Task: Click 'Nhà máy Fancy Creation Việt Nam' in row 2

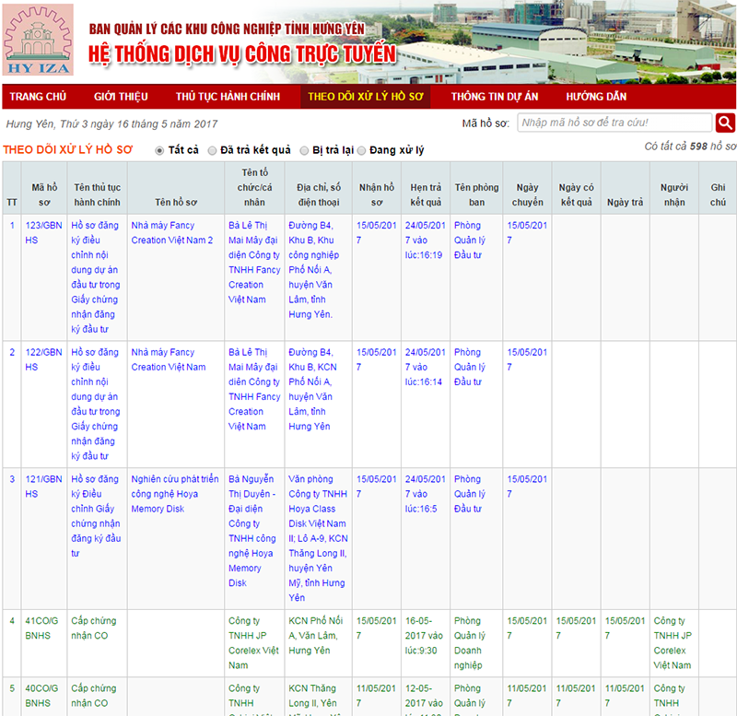Action: click(x=169, y=359)
